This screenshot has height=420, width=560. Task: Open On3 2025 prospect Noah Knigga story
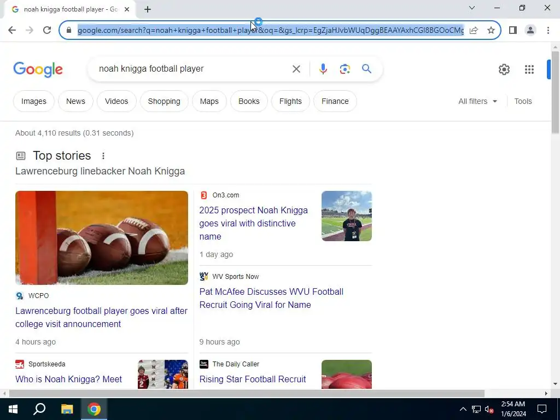click(x=254, y=223)
